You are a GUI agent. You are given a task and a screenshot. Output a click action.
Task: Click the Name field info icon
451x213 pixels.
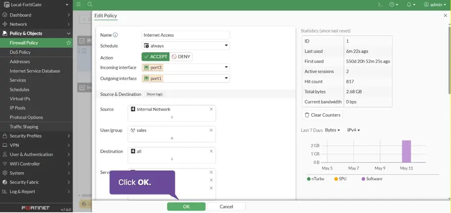tap(115, 35)
